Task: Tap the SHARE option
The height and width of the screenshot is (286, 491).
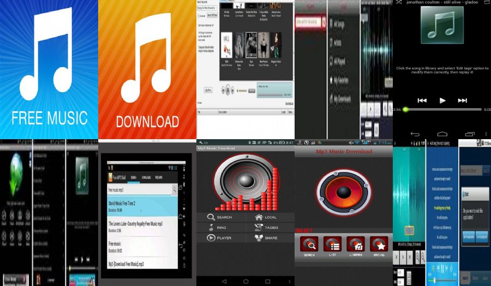Action: (259, 238)
